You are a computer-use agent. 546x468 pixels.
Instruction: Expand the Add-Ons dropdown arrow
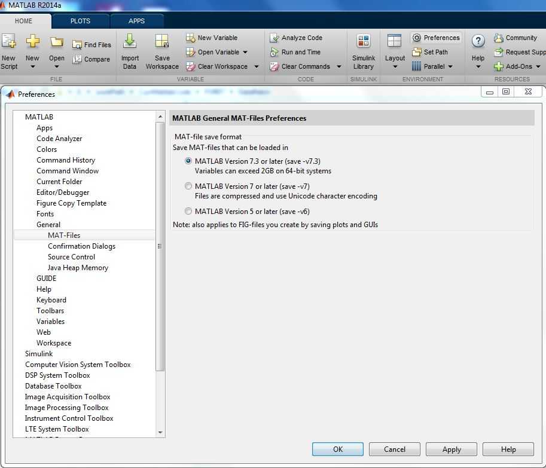click(538, 66)
